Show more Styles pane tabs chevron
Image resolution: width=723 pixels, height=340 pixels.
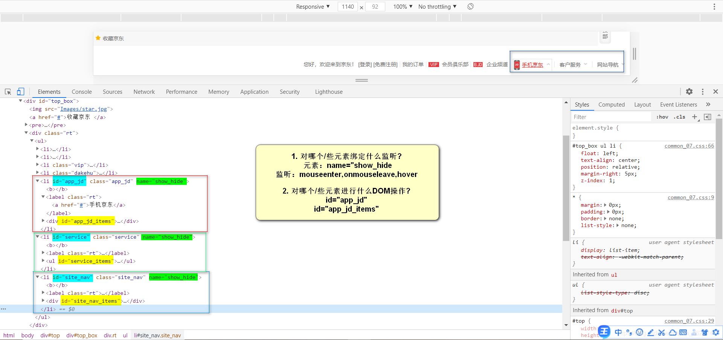(x=708, y=104)
